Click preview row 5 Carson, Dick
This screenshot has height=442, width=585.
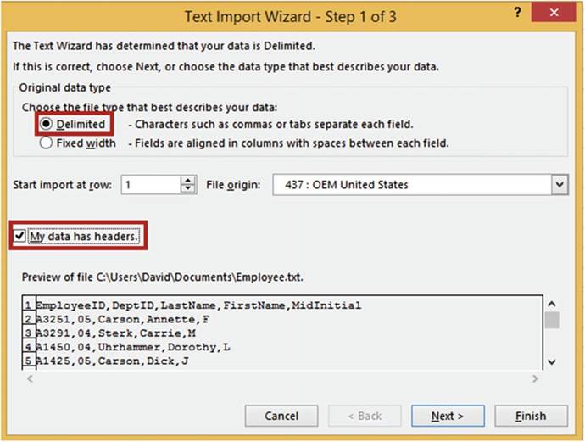[x=114, y=361]
